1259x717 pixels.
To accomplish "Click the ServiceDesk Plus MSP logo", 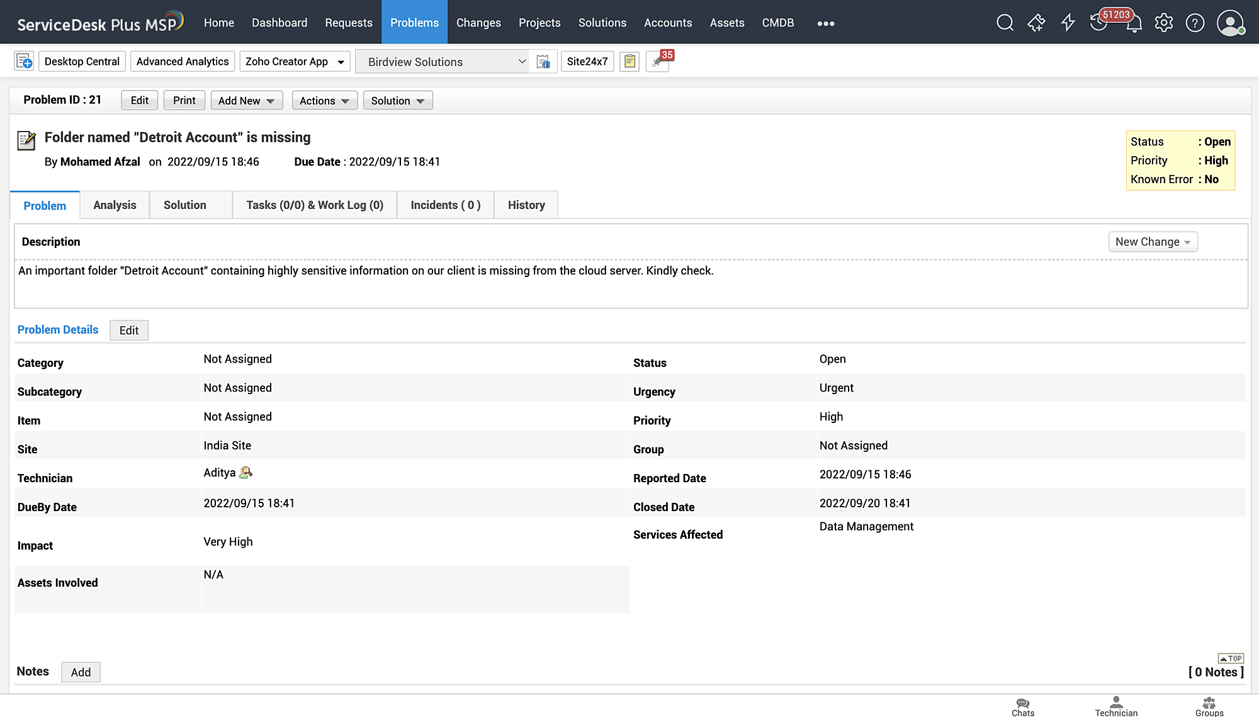I will [99, 21].
